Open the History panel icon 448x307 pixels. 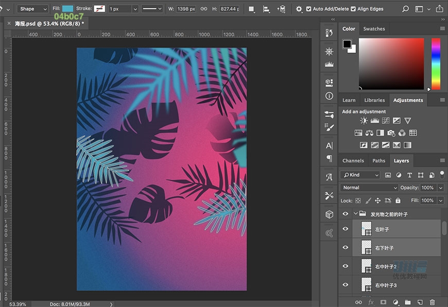click(329, 33)
